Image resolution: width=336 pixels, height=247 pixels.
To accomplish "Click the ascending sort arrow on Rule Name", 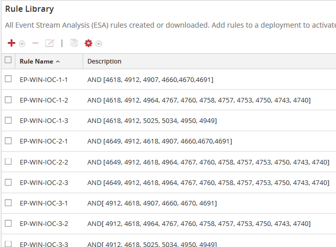I will click(x=58, y=61).
